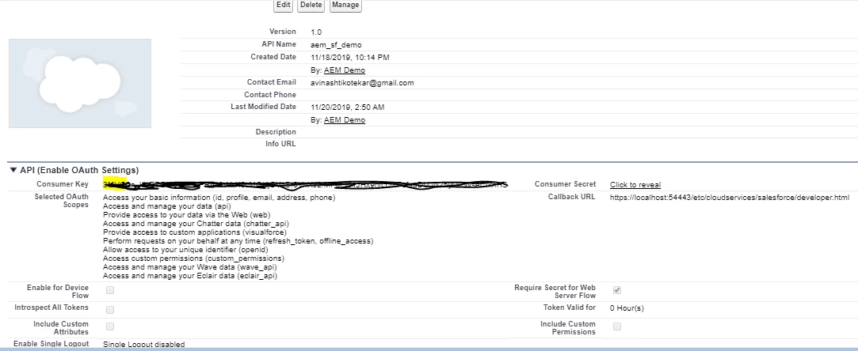
Task: Toggle Require Secret for Web Server Flow
Action: click(617, 290)
